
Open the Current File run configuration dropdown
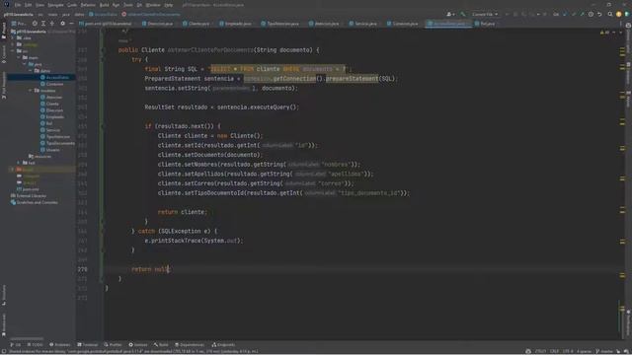coord(485,14)
